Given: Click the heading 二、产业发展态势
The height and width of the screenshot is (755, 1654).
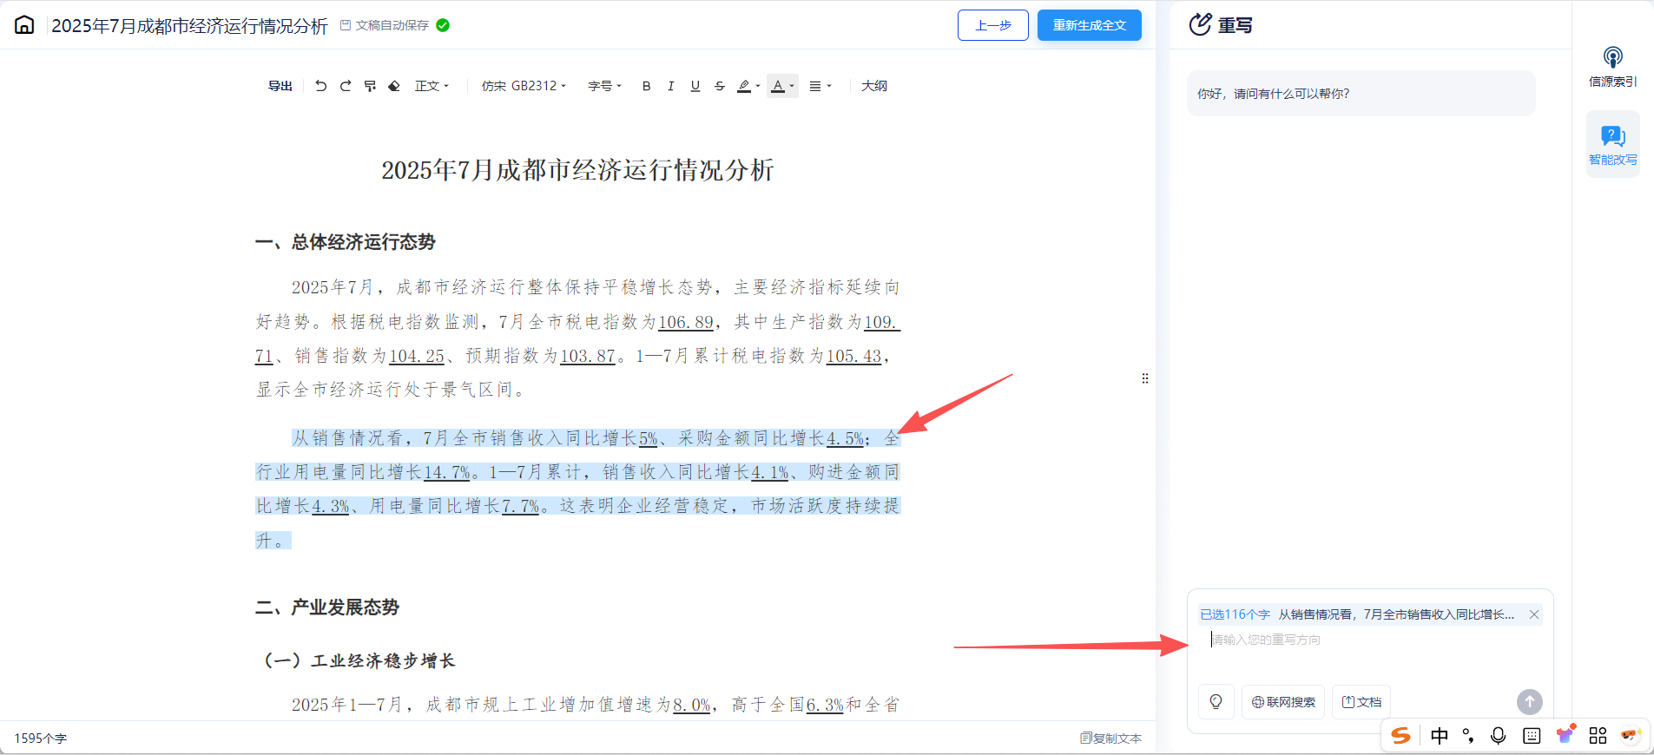Looking at the screenshot, I should coord(327,607).
